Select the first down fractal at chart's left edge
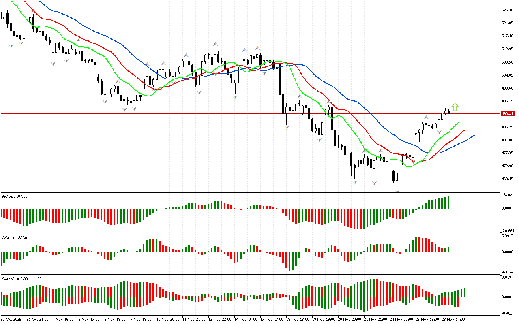 [11, 46]
